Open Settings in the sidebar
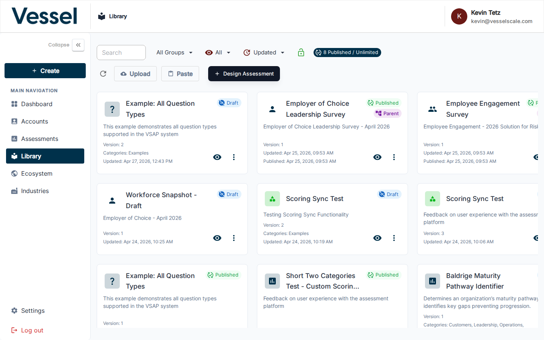The height and width of the screenshot is (340, 544). pos(45,311)
